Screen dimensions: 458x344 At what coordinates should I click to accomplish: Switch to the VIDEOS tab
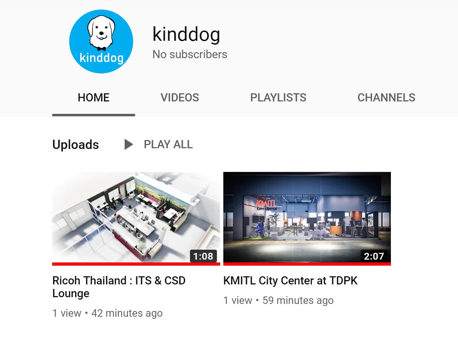tap(180, 98)
